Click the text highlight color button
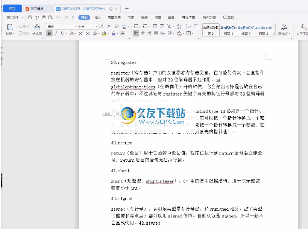 click(x=104, y=33)
